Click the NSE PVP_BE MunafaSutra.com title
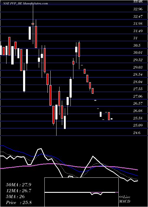The height and width of the screenshot is (207, 148). click(x=25, y=4)
